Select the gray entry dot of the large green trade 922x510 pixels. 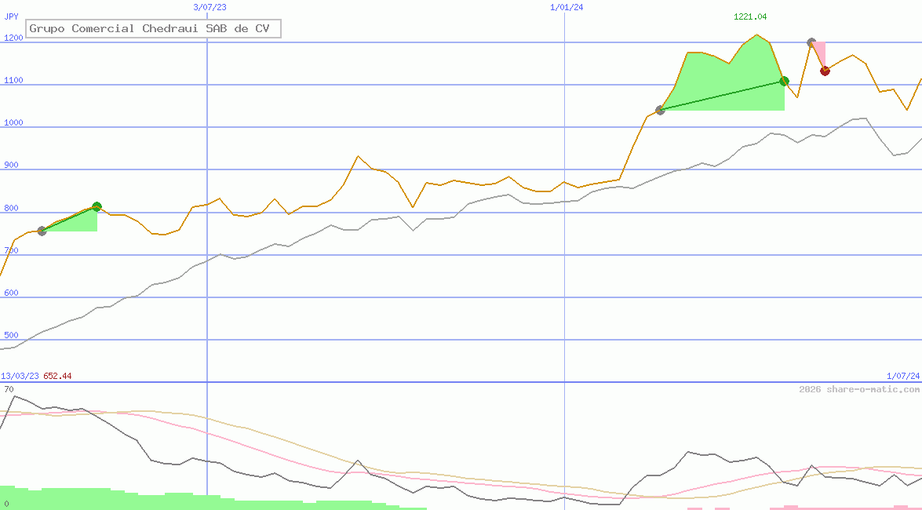click(x=660, y=110)
